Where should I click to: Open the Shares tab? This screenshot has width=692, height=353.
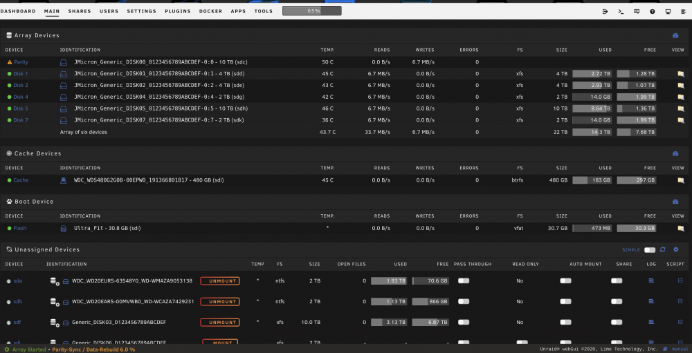point(80,12)
